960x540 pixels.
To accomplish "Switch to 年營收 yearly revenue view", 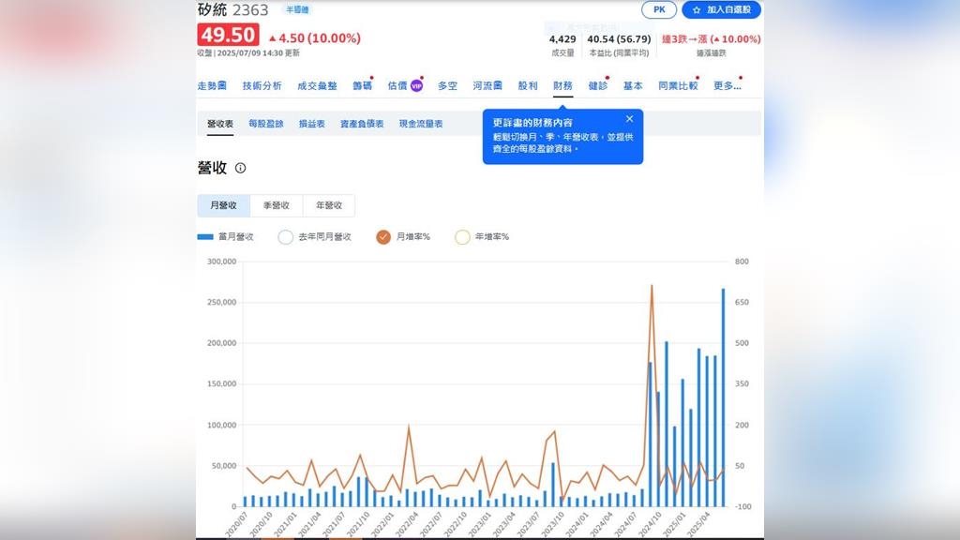I will (x=331, y=205).
